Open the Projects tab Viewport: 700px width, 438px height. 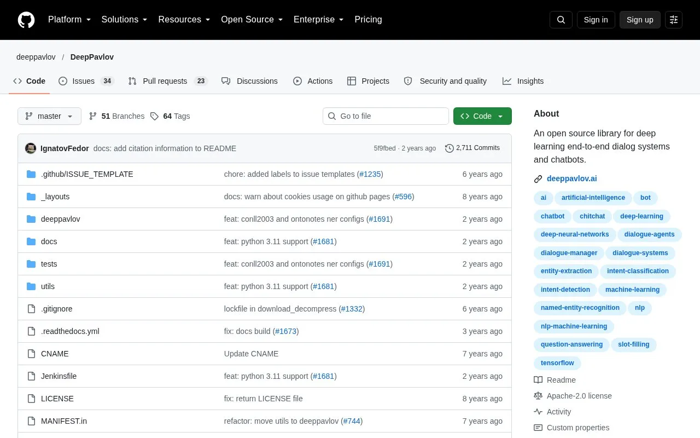(x=368, y=81)
